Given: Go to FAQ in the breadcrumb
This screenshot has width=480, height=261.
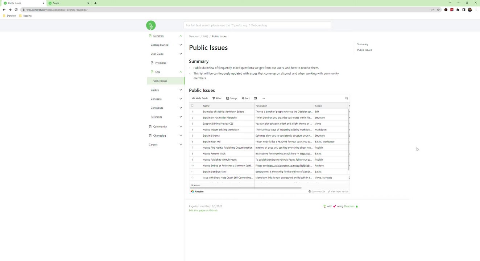Looking at the screenshot, I should [x=206, y=36].
